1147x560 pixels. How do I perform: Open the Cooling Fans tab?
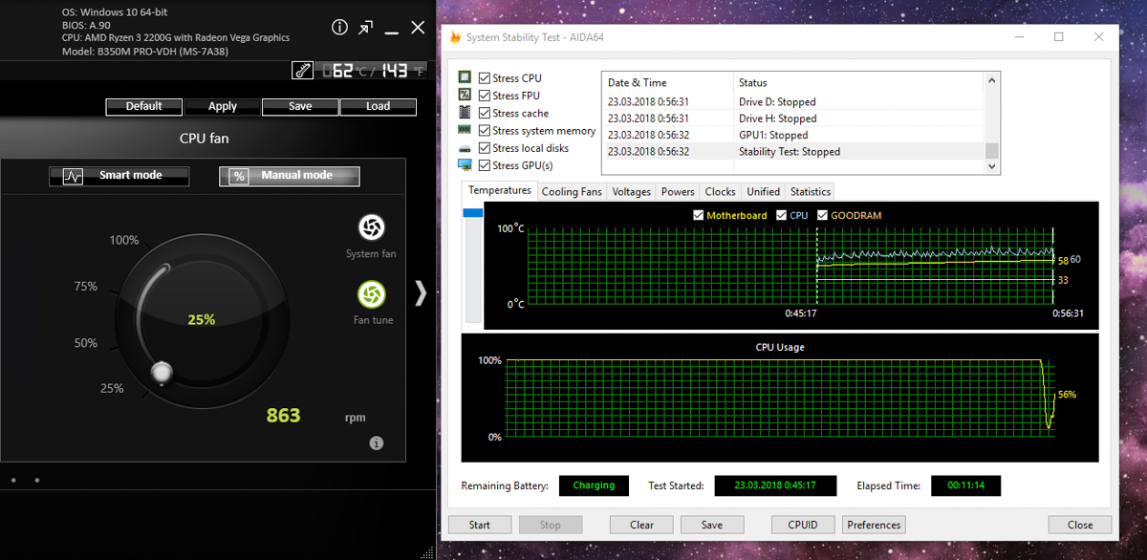tap(572, 192)
